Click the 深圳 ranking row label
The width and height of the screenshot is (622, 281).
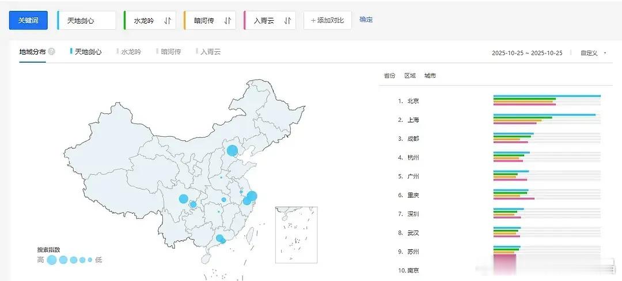[x=413, y=214]
